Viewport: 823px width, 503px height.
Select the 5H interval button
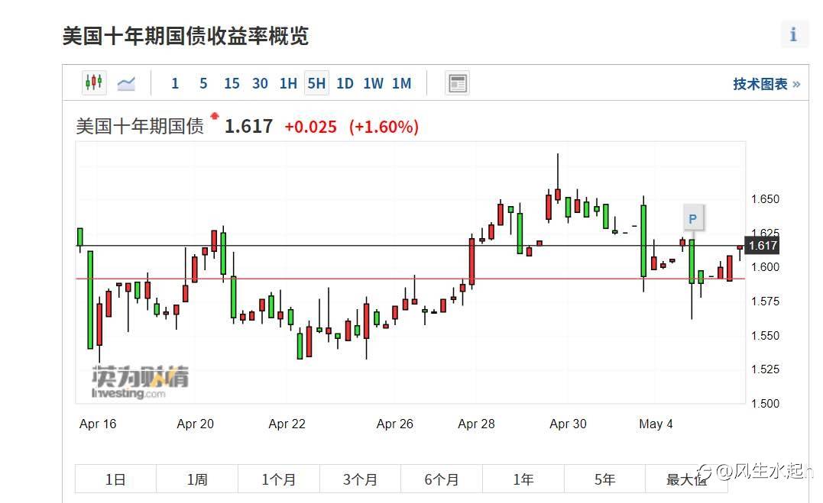coord(316,83)
